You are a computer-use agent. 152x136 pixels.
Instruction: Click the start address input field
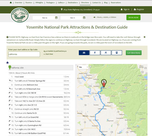pos(24,54)
